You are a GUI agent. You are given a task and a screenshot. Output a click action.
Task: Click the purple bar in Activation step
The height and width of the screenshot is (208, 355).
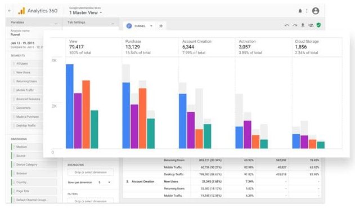248,135
